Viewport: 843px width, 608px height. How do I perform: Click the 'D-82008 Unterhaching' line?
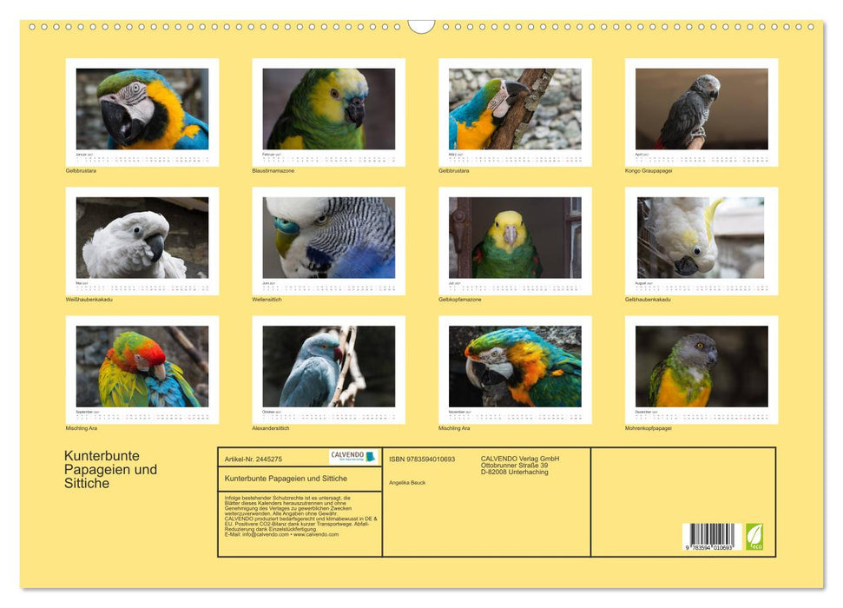[x=515, y=472]
